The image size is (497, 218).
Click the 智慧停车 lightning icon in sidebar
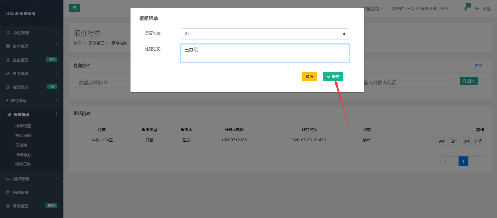[x=7, y=101]
